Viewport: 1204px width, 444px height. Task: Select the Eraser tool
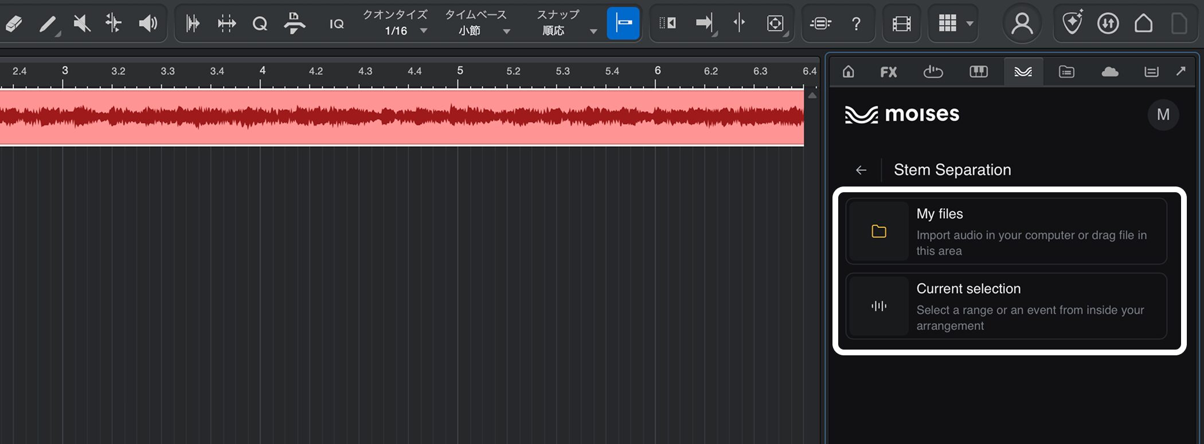[x=13, y=23]
